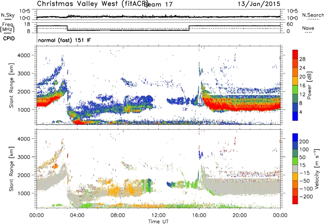Screen dimensions: 324x224
Task: Click the '16:00' time axis tick label
Action: [199, 216]
